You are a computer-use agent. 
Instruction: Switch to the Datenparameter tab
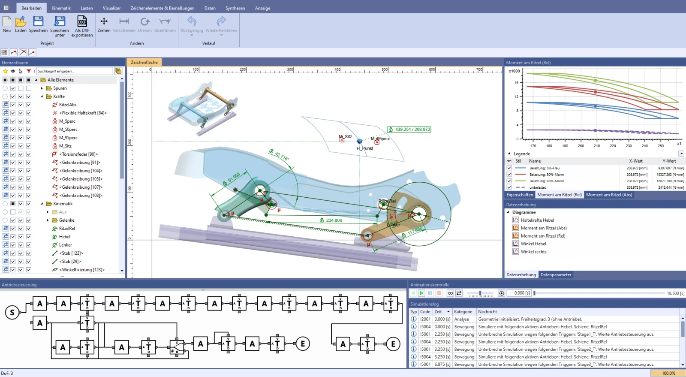click(556, 275)
